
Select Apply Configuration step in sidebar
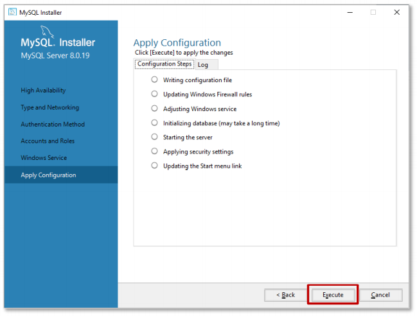pyautogui.click(x=61, y=175)
